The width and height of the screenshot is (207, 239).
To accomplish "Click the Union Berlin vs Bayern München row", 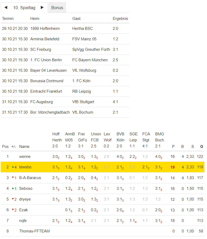I will click(65, 60).
